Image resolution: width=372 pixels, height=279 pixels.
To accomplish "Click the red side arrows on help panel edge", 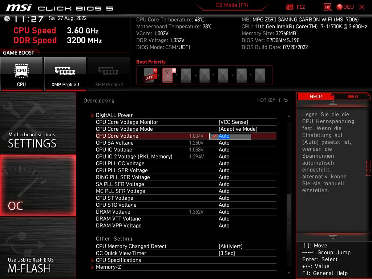I will coord(368,175).
